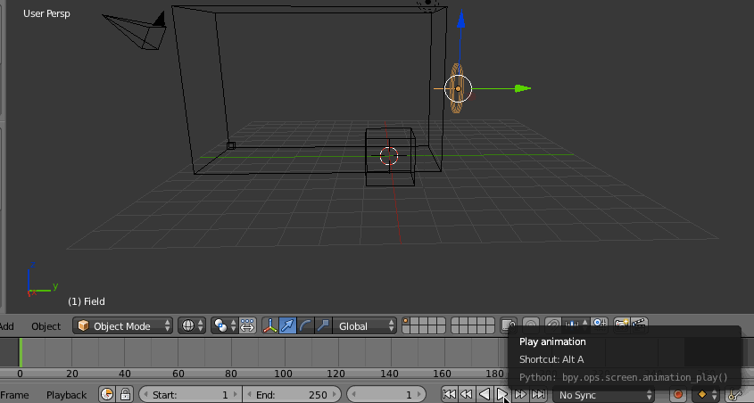Jump to the next keyframe

pos(520,394)
